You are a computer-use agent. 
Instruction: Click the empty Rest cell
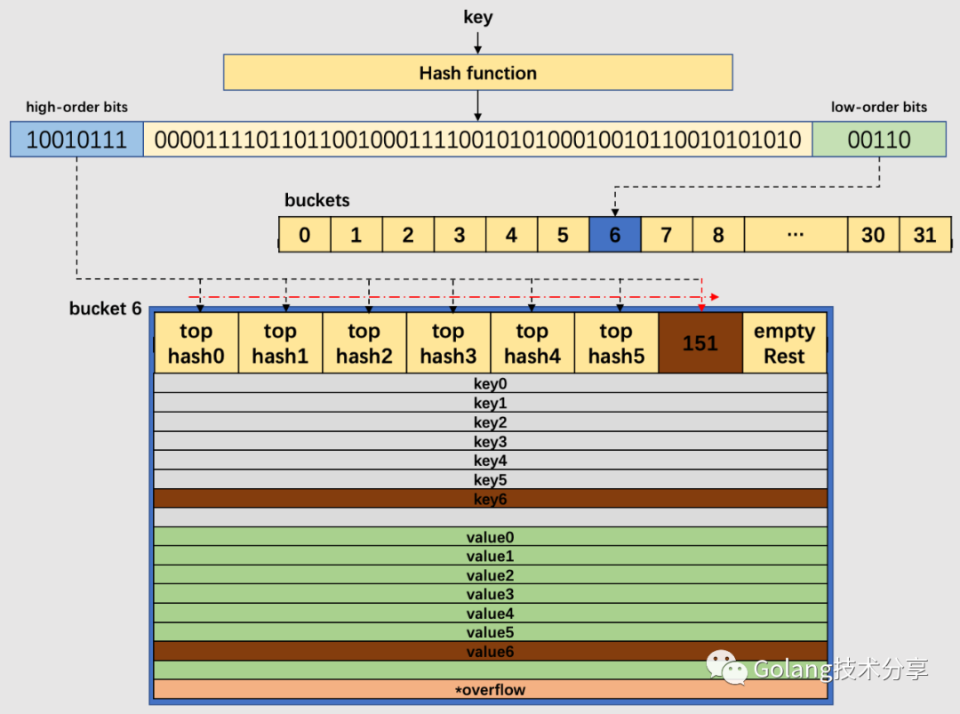tap(784, 342)
